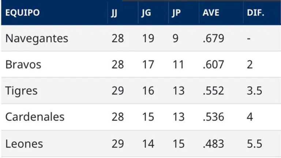281x158 pixels.
Task: Select Leones .483 average cell
Action: click(x=213, y=144)
